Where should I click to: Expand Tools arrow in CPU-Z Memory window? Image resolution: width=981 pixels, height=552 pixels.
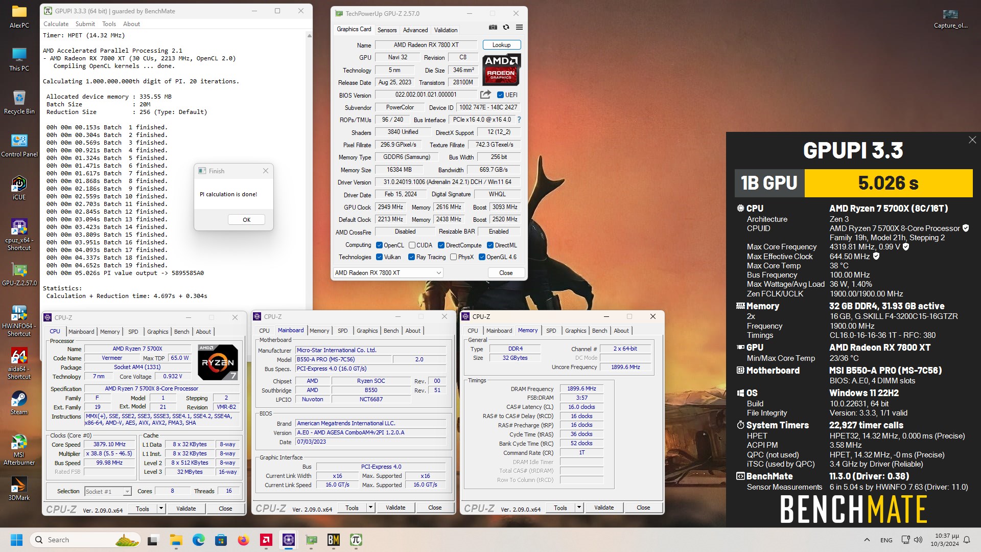[x=579, y=508]
